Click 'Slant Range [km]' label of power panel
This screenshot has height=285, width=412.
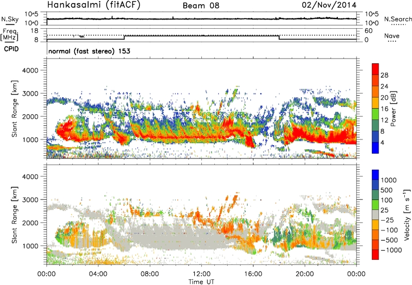[x=14, y=109]
